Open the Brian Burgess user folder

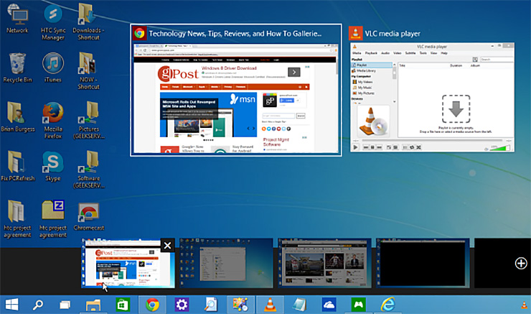coord(18,117)
